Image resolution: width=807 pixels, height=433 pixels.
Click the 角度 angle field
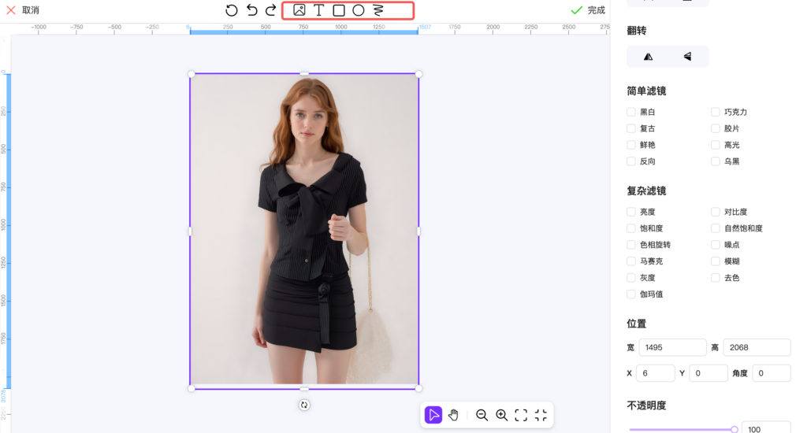point(771,373)
